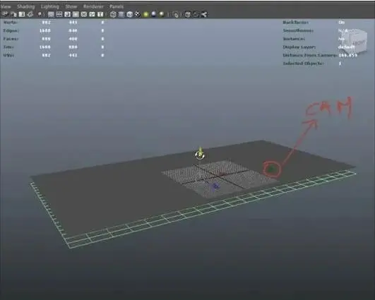375x300 pixels.
Task: Toggle X-Ray Active Components icon
Action: (x=196, y=15)
